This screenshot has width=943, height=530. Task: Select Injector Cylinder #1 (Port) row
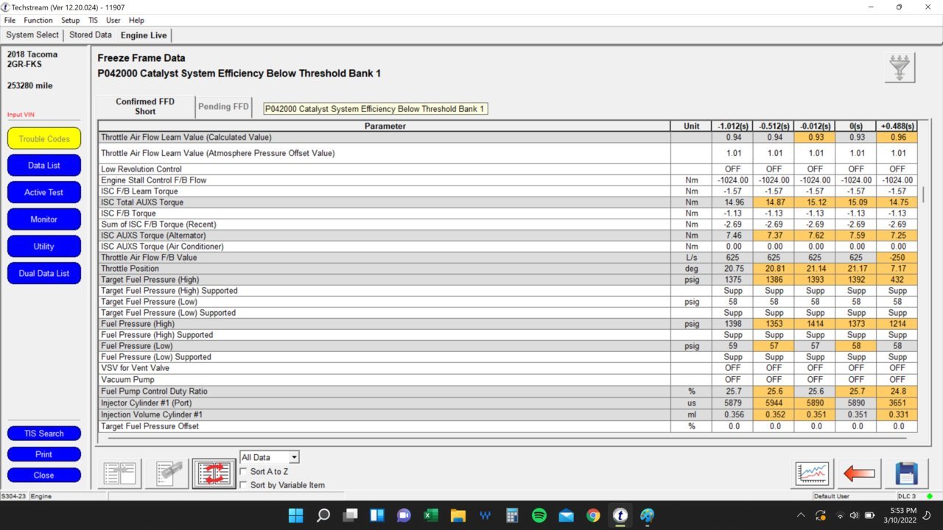point(508,403)
